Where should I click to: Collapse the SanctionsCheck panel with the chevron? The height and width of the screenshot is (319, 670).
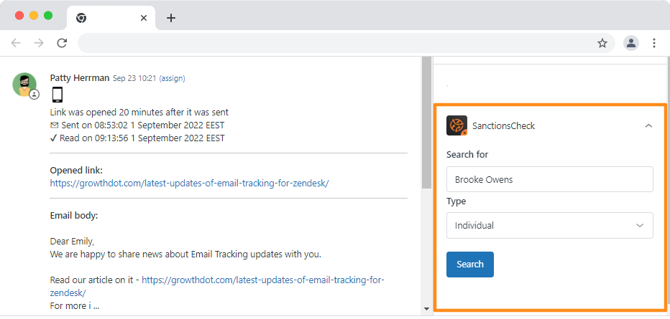coord(648,126)
